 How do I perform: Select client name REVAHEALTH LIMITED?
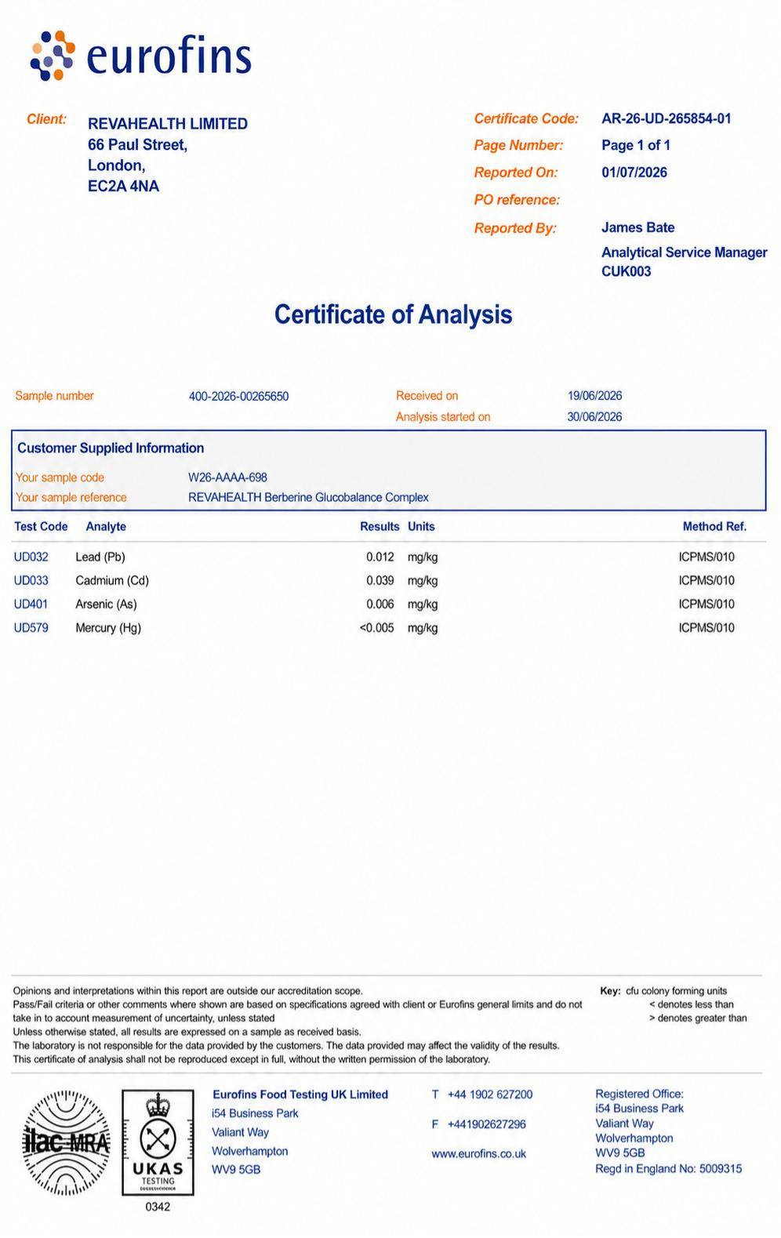coord(168,124)
